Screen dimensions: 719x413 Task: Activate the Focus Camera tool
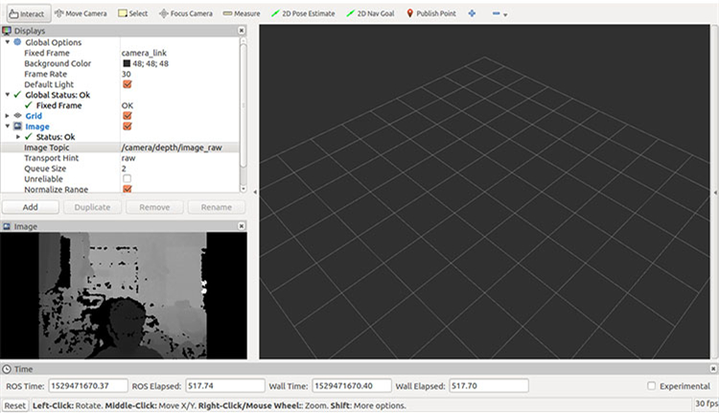[186, 13]
